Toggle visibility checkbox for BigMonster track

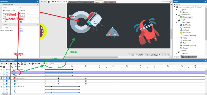tap(2, 78)
